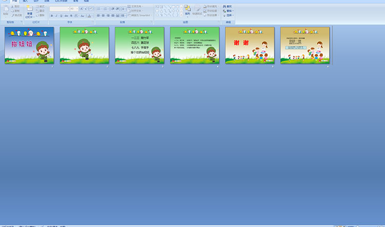Toggle Italic formatting
Image resolution: width=385 pixels, height=227 pixels.
tap(56, 15)
